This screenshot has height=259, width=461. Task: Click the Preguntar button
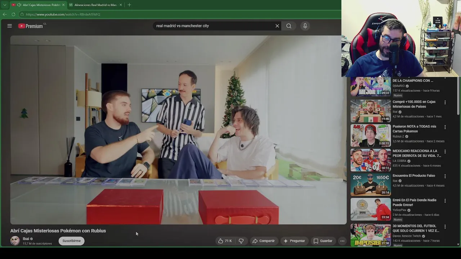(294, 241)
